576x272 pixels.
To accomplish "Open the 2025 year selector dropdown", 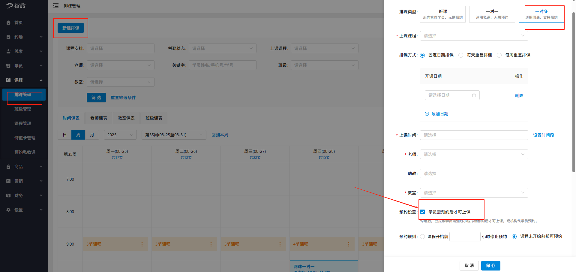I will [120, 134].
